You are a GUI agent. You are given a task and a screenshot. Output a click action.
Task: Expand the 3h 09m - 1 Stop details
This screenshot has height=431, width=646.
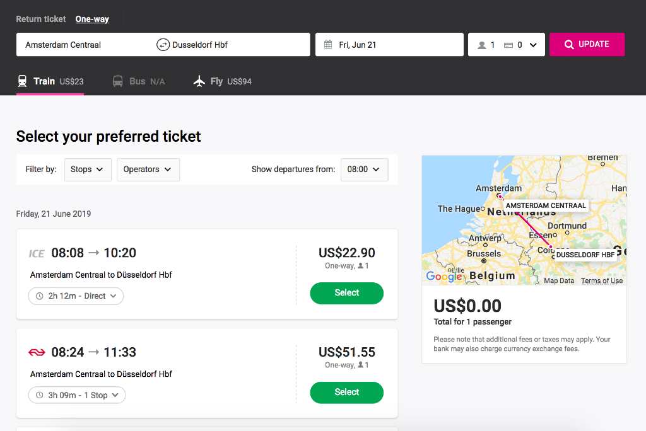coord(77,395)
